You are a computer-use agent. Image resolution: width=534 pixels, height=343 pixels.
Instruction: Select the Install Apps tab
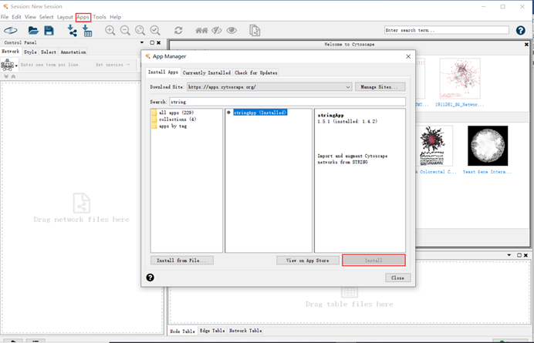[x=163, y=72]
